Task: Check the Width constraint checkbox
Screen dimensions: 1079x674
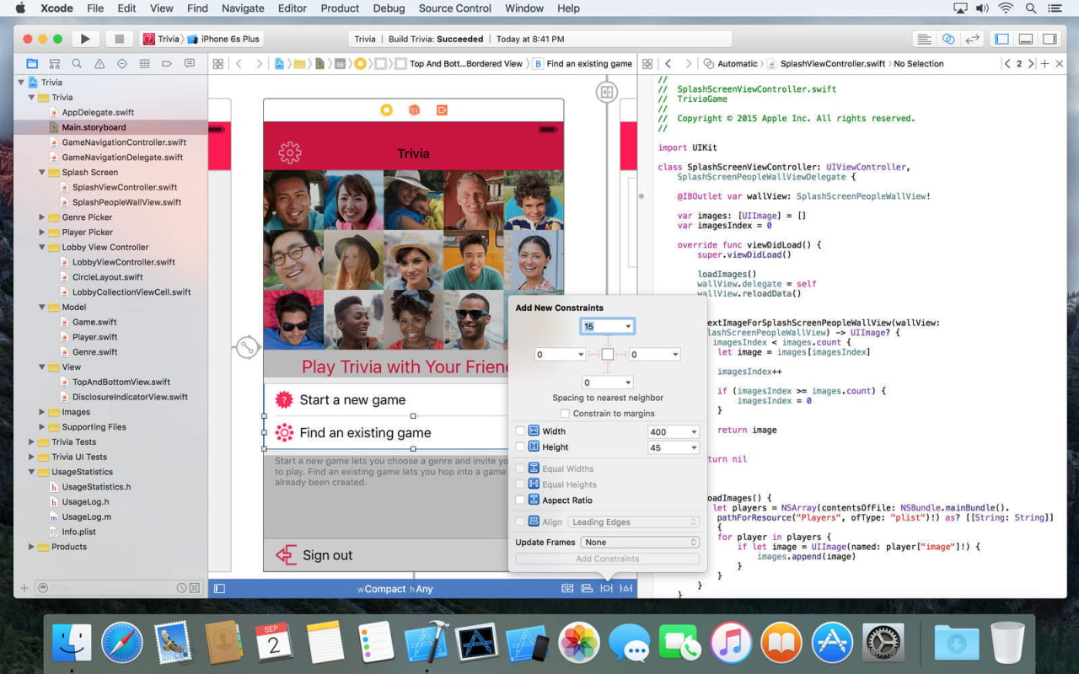Action: click(519, 431)
